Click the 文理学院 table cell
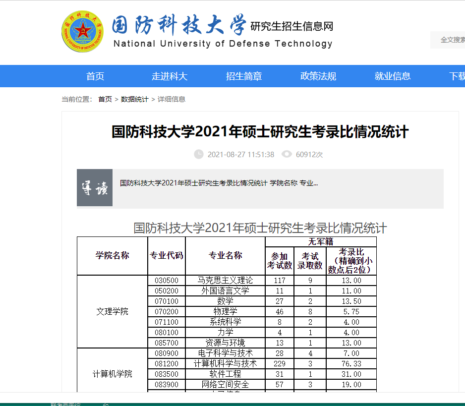The width and height of the screenshot is (465, 406). pos(113,311)
